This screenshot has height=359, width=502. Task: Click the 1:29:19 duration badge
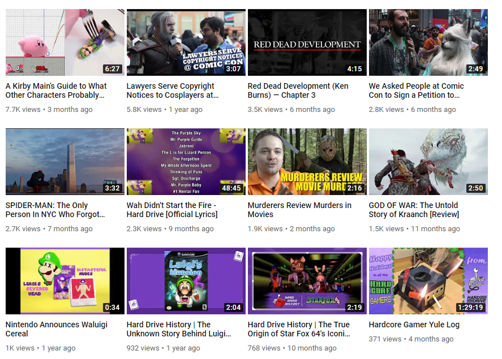click(x=470, y=307)
